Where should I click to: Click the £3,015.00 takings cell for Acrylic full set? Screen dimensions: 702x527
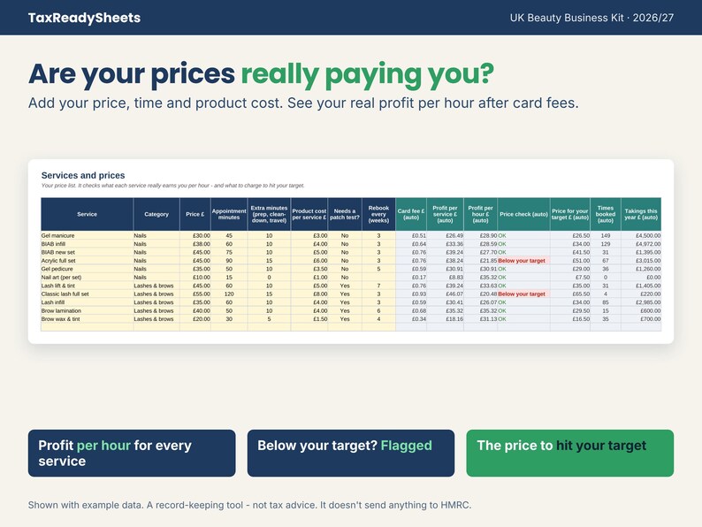(641, 261)
